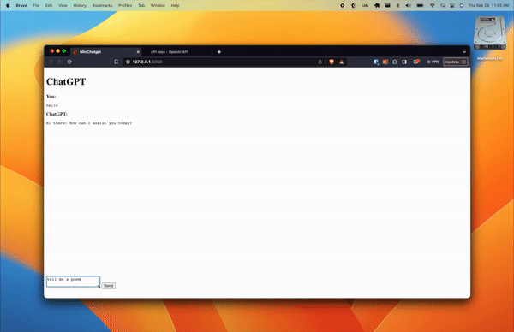The width and height of the screenshot is (514, 332).
Task: Toggle the browser sidebar panel
Action: [x=404, y=62]
